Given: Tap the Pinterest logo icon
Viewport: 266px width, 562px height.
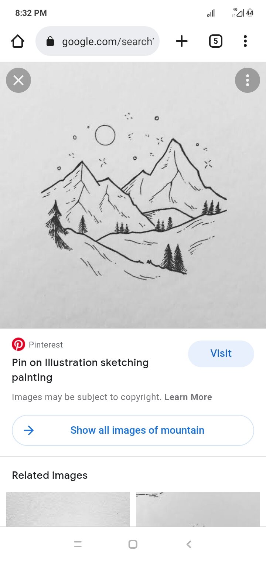Looking at the screenshot, I should [18, 345].
